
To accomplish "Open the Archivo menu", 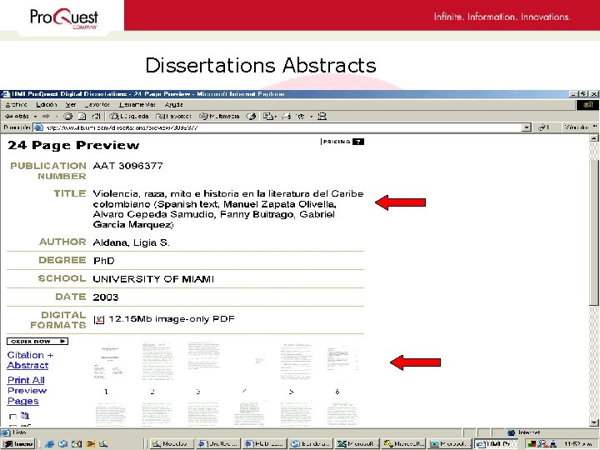I will pyautogui.click(x=16, y=104).
